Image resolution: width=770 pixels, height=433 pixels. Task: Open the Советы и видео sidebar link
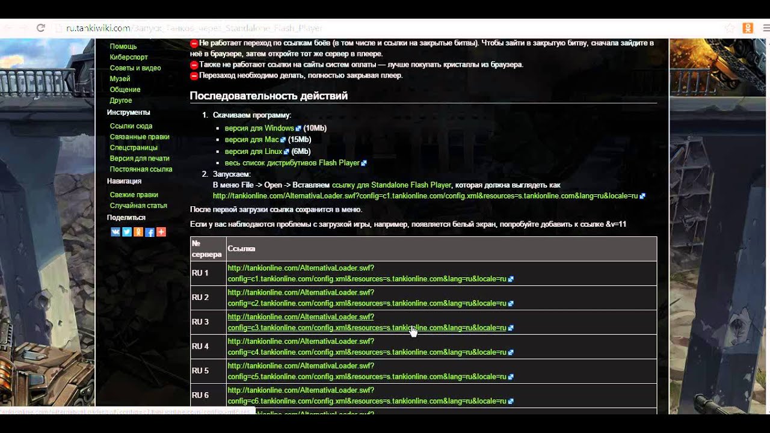[135, 68]
